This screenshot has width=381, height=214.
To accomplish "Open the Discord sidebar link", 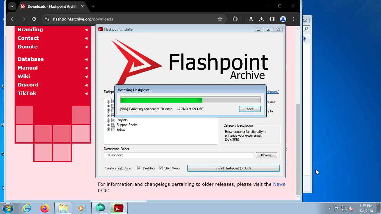I will pos(28,85).
